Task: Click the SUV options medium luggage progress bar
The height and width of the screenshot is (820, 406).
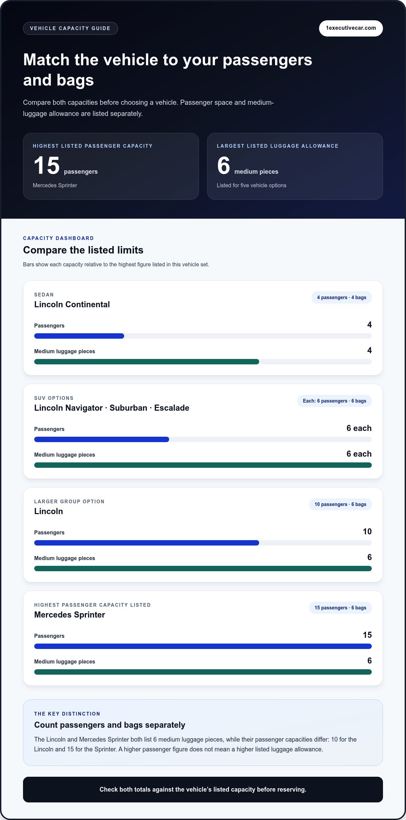Action: tap(203, 465)
